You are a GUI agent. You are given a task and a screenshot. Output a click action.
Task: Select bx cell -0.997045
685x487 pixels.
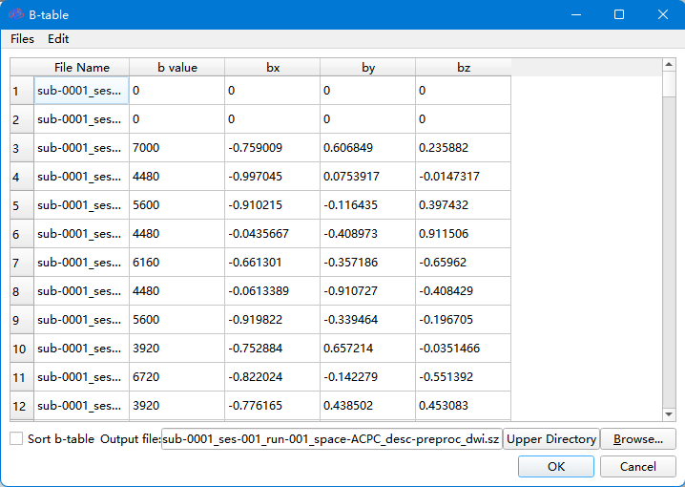(x=273, y=177)
